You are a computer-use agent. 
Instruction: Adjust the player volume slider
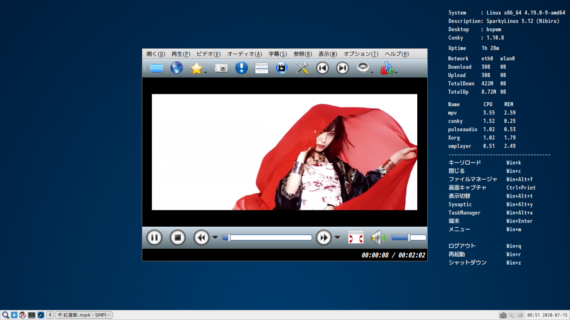point(409,237)
